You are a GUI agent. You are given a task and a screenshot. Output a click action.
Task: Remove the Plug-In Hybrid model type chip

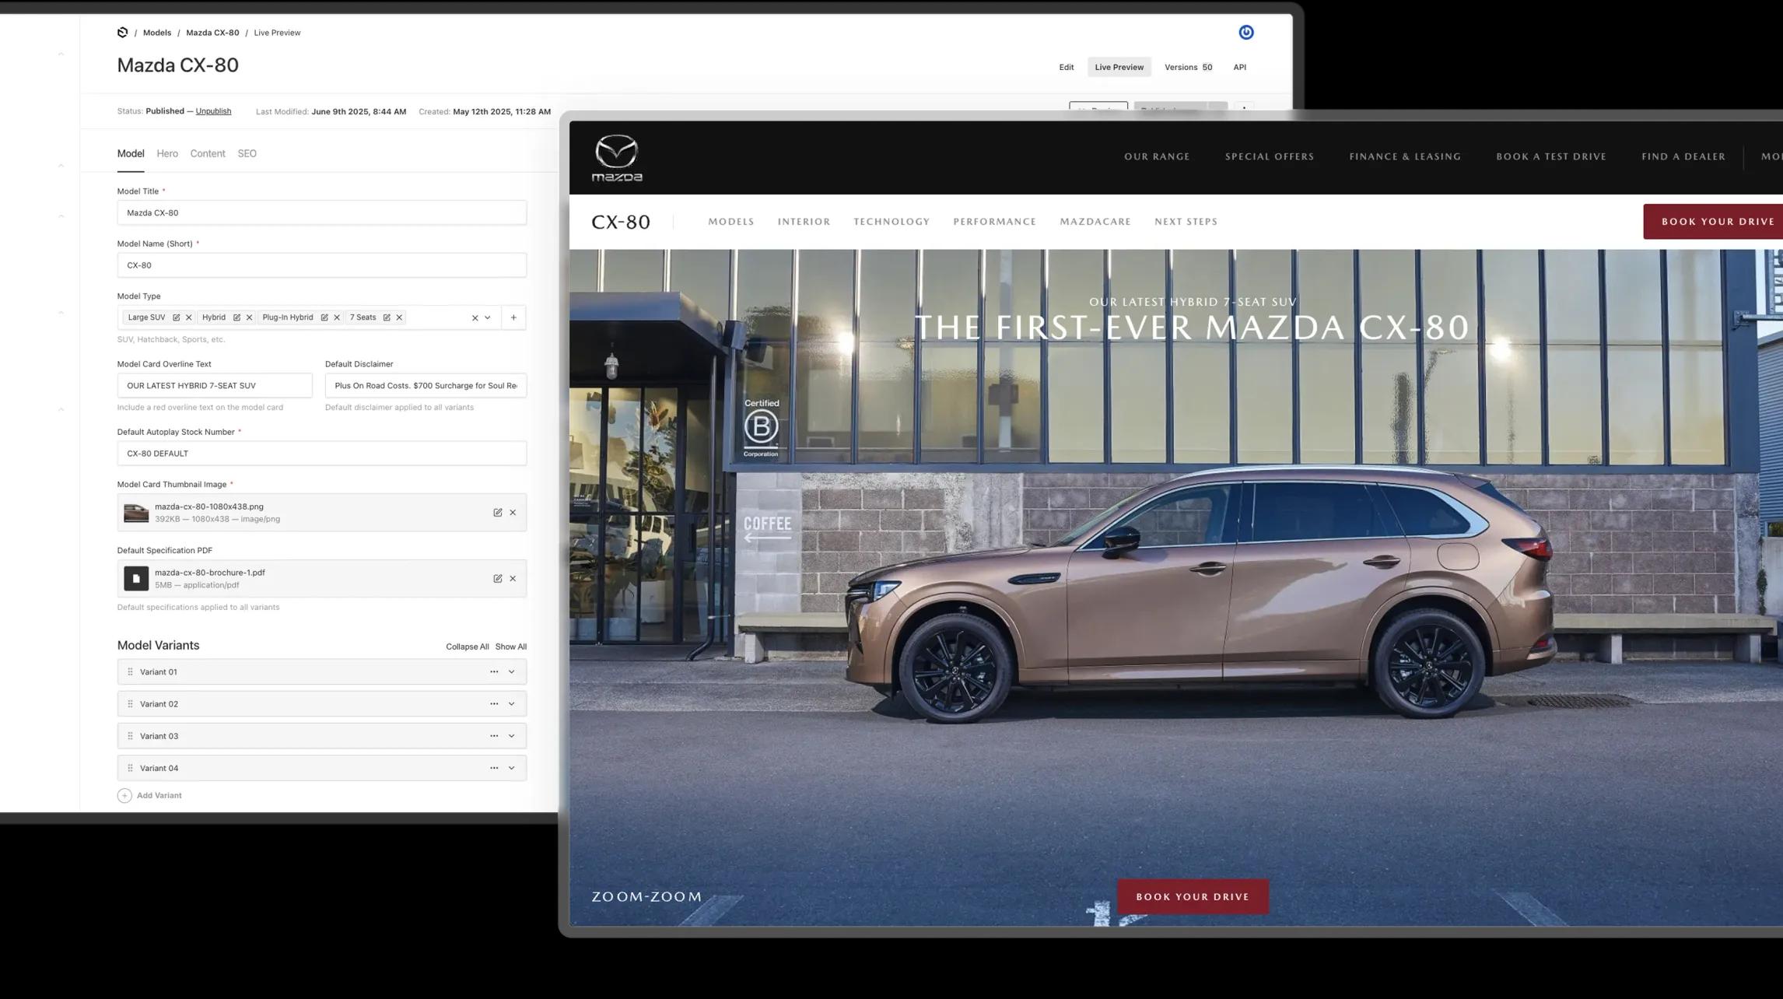[337, 317]
